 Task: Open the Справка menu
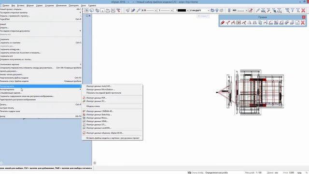tap(92, 5)
